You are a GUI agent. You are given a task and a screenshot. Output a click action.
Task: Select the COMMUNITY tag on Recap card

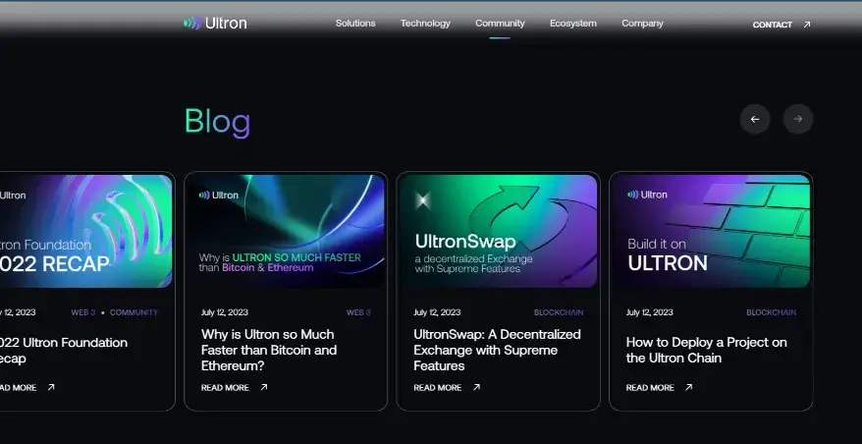coord(134,312)
